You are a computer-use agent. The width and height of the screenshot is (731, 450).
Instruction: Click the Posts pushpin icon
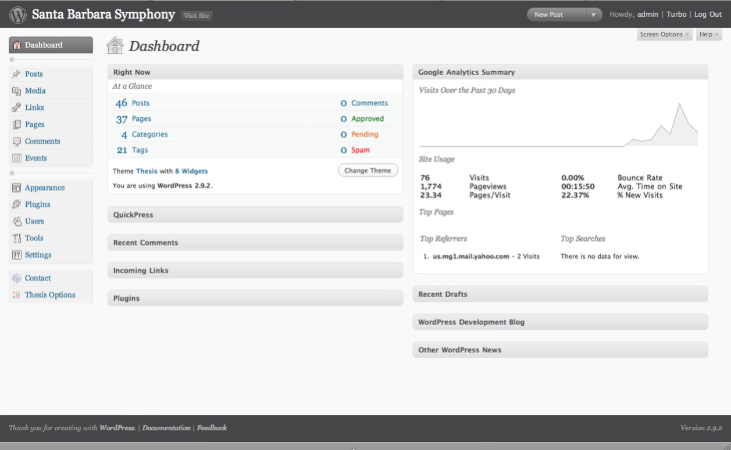point(17,74)
